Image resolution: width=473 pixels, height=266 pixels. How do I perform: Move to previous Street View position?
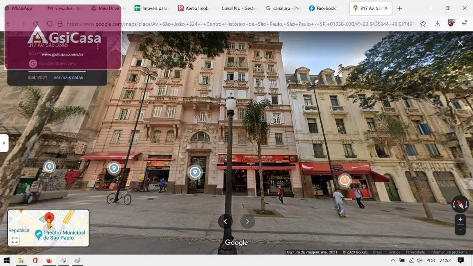[225, 221]
